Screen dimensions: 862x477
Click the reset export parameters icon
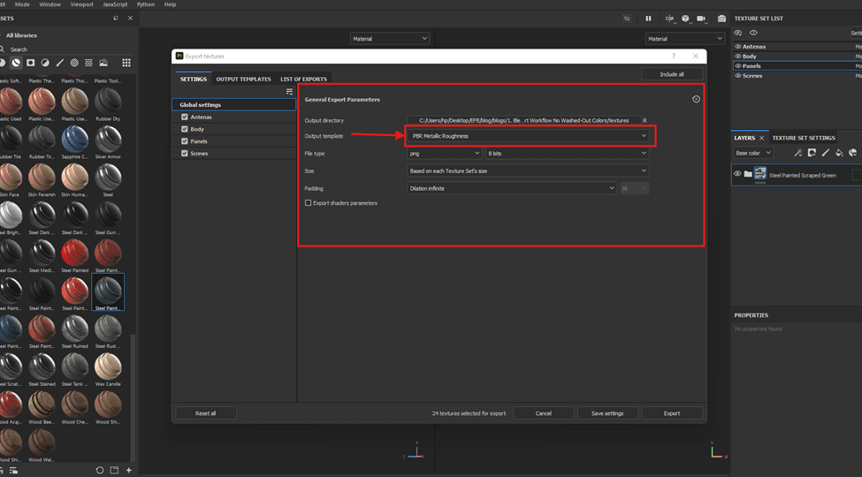pyautogui.click(x=696, y=100)
